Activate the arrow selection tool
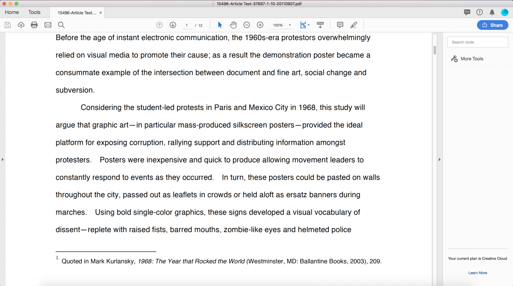Screen dimensions: 513x286 (x=220, y=25)
